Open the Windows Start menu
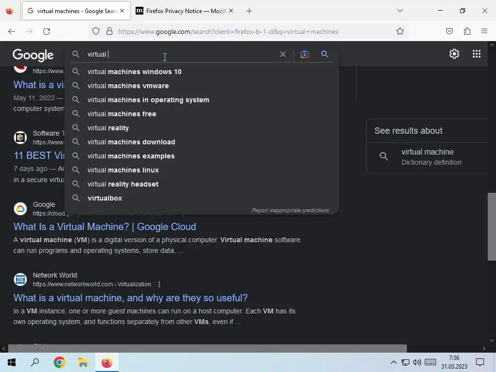This screenshot has height=372, width=496. click(12, 362)
